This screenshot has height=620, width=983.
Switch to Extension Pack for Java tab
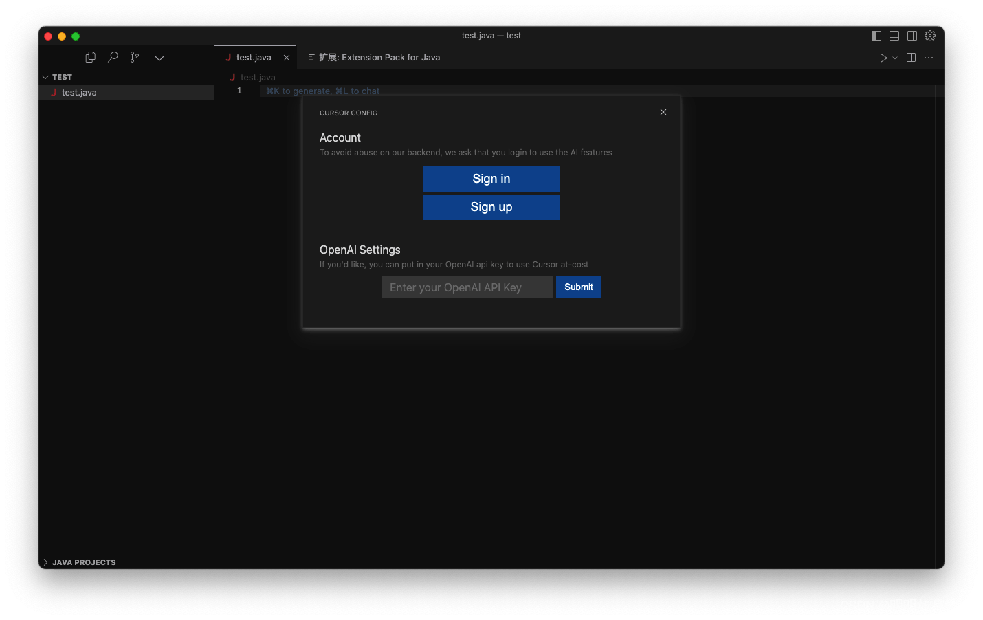(x=374, y=58)
